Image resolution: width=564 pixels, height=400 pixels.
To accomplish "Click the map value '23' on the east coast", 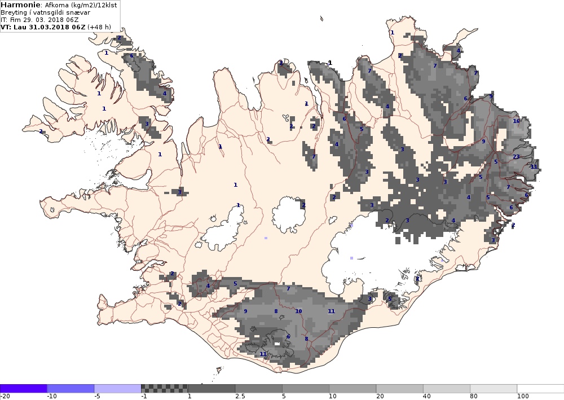I will pos(516,156).
